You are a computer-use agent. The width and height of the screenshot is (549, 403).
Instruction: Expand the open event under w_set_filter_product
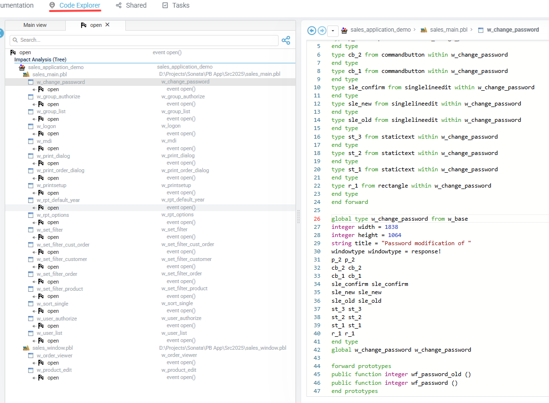(x=34, y=296)
